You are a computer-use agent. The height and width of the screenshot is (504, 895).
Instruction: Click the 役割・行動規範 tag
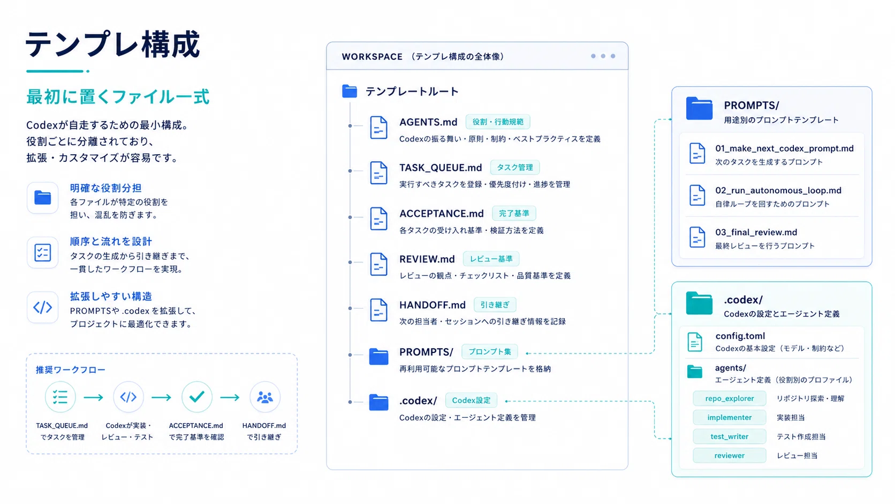point(498,122)
